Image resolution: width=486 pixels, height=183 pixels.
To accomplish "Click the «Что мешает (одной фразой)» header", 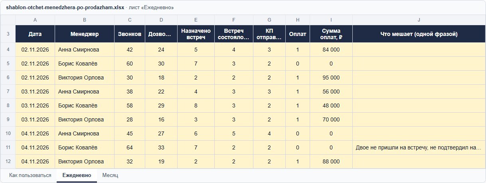I will point(419,34).
